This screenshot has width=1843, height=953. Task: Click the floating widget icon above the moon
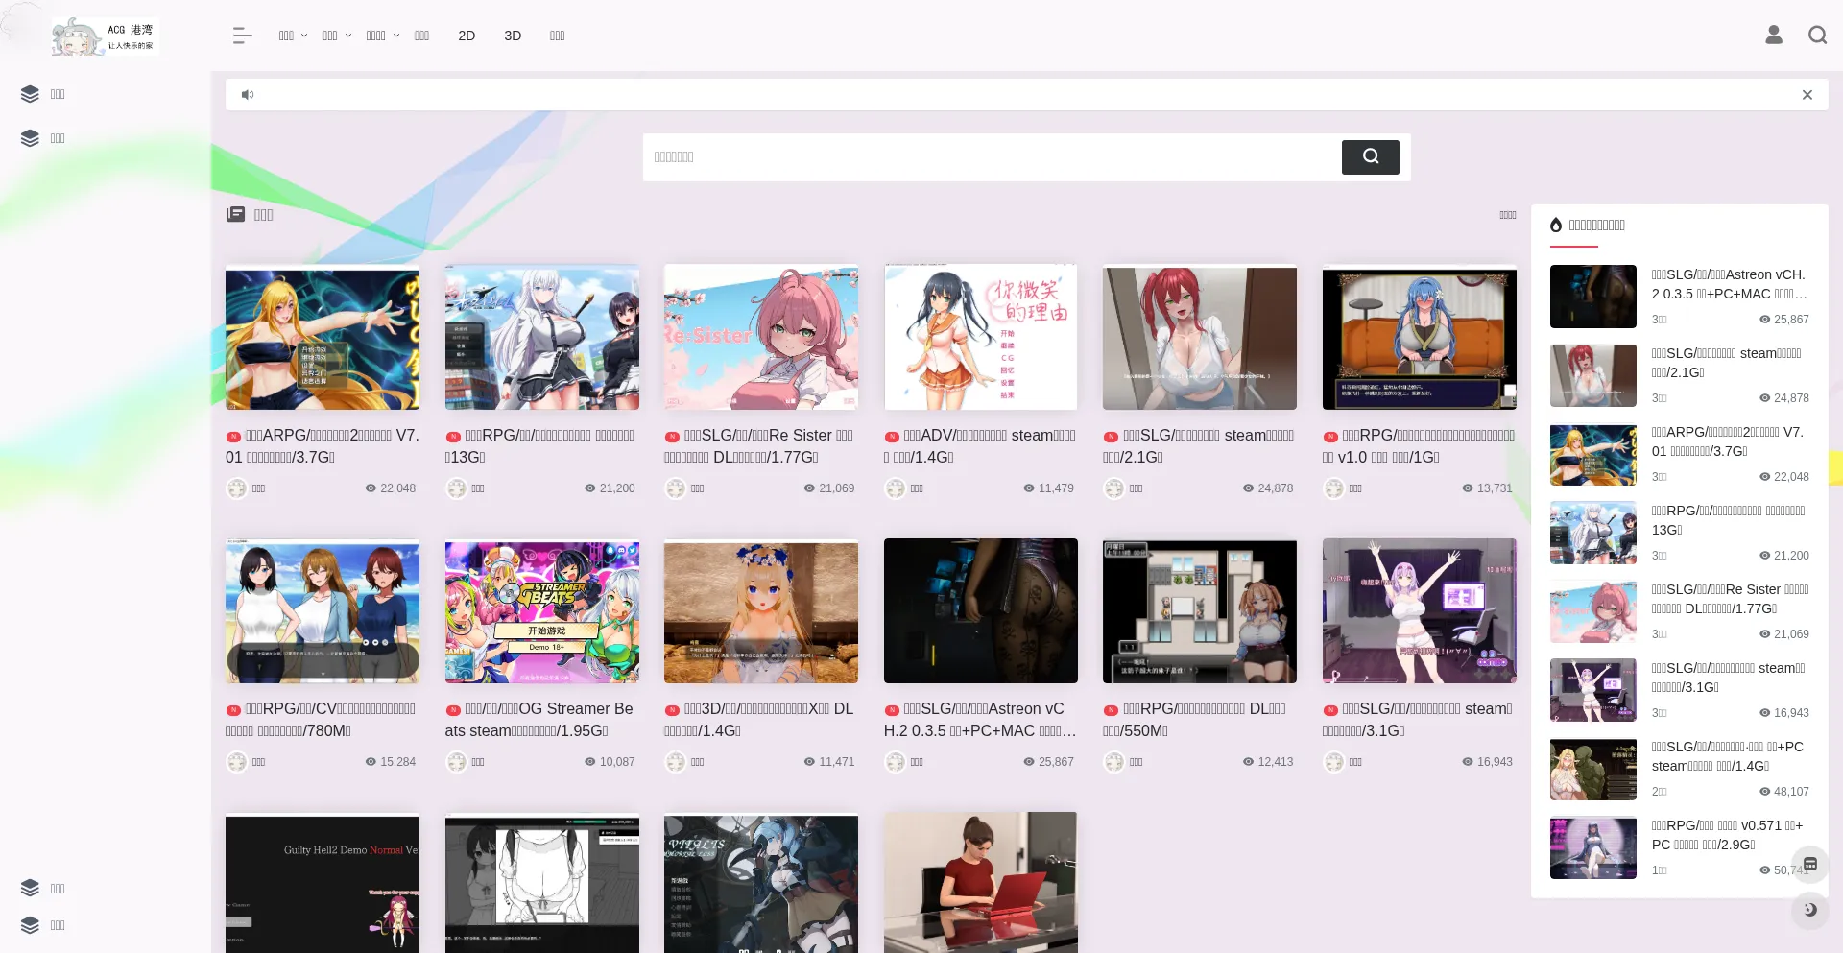[x=1809, y=864]
